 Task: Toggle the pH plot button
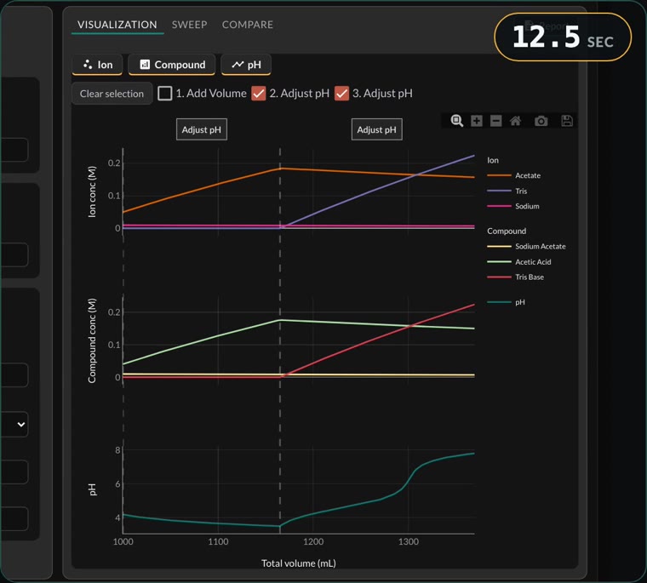pyautogui.click(x=246, y=65)
